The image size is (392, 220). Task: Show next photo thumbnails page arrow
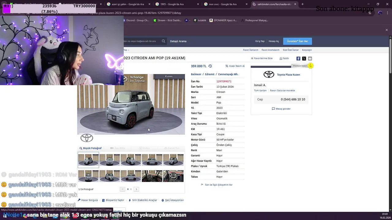(136, 189)
